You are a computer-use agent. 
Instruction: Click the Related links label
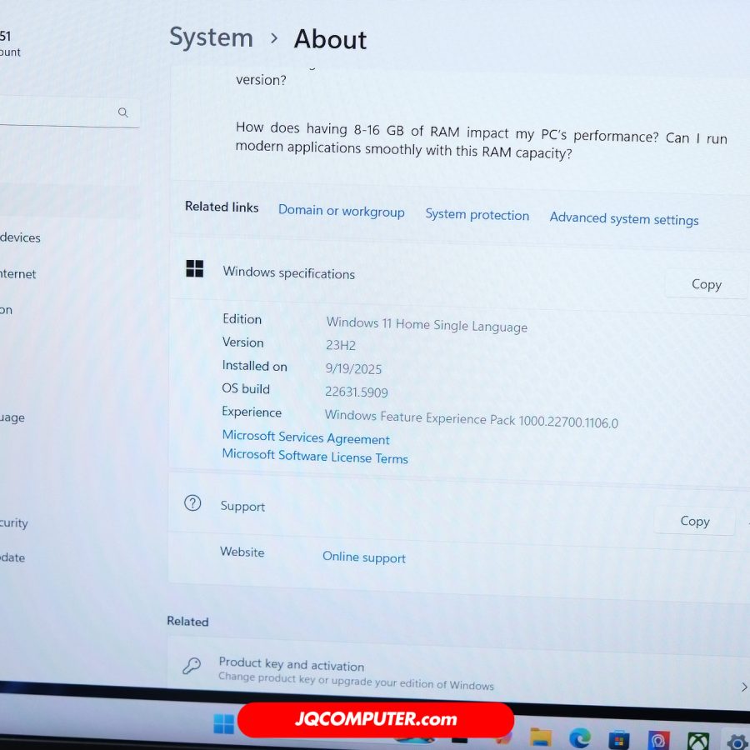(222, 207)
